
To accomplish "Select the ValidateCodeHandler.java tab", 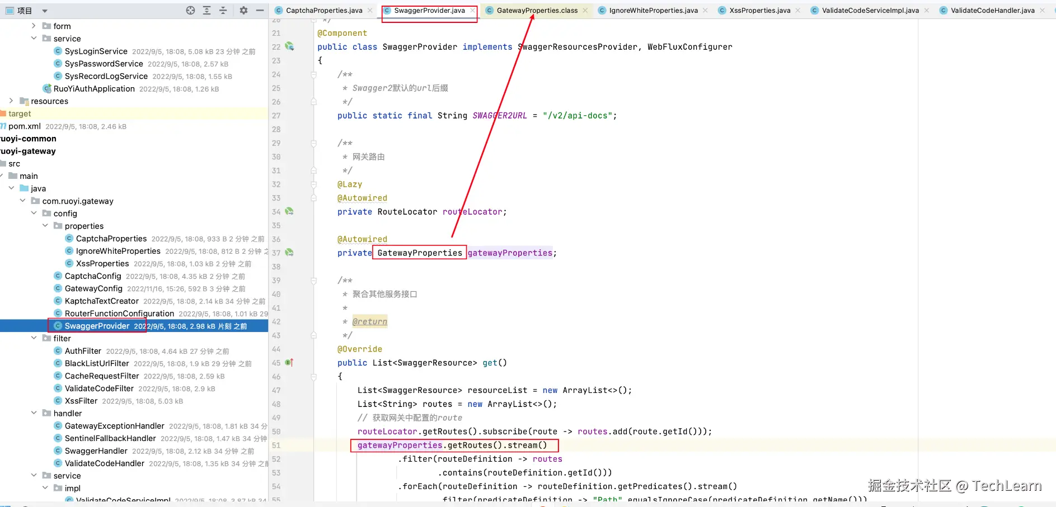I will tap(993, 11).
